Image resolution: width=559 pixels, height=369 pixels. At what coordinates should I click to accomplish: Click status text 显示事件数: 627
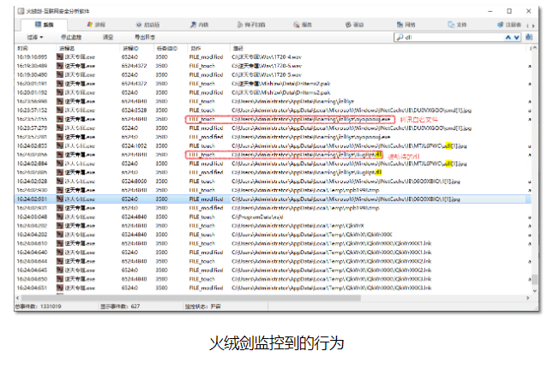click(120, 306)
